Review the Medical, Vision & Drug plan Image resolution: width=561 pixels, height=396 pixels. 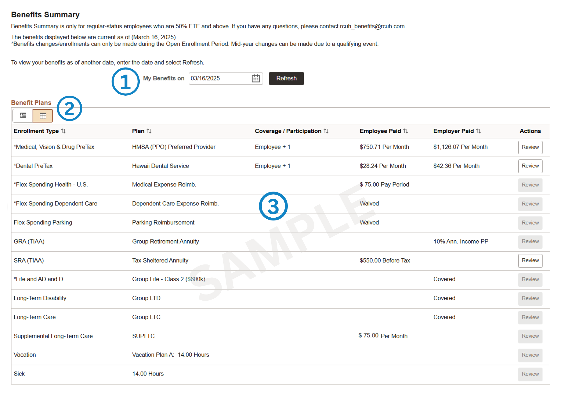point(530,147)
